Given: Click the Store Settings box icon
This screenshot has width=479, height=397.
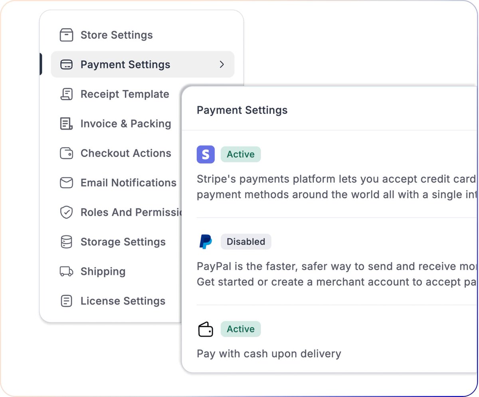Looking at the screenshot, I should click(x=66, y=35).
